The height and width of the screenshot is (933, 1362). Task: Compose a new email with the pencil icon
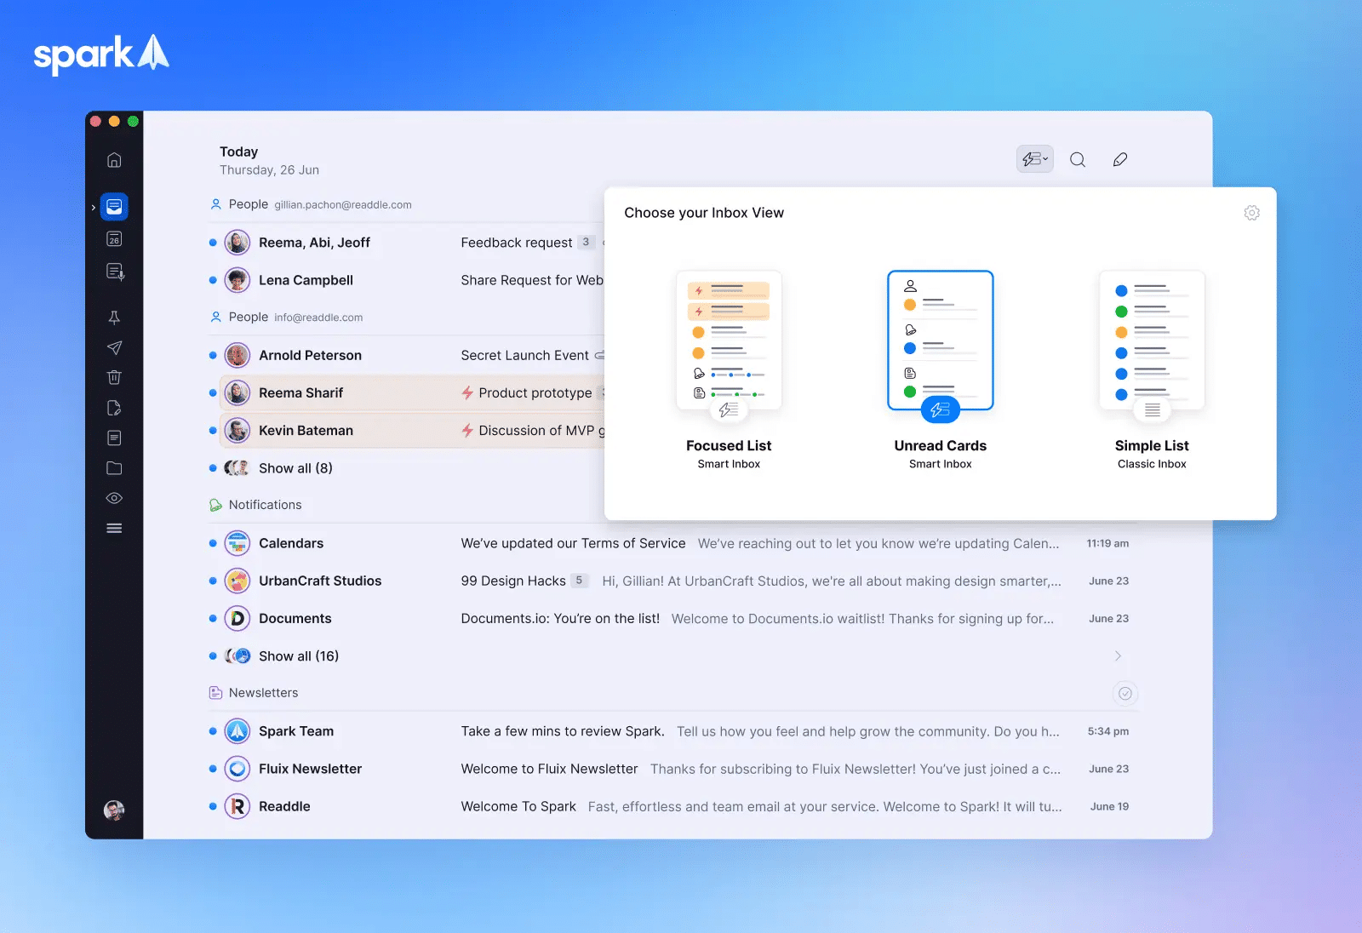[x=1120, y=159]
